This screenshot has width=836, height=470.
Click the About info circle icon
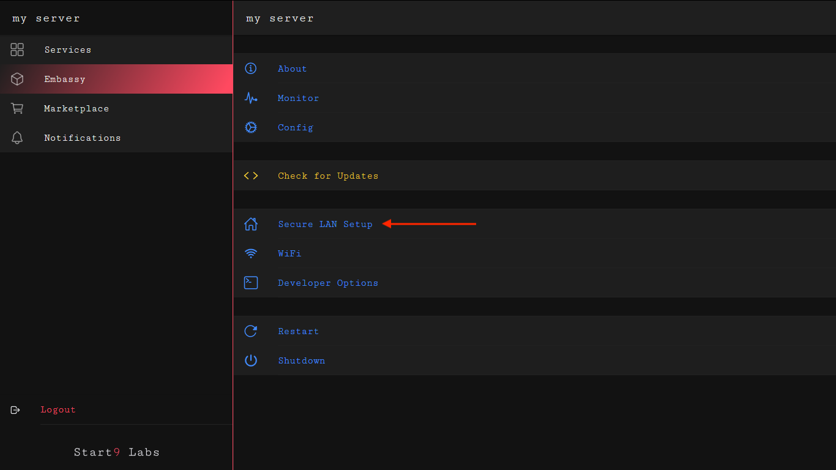[x=251, y=69]
